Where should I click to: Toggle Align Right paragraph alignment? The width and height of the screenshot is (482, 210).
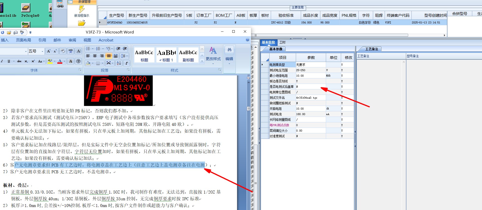(102, 56)
